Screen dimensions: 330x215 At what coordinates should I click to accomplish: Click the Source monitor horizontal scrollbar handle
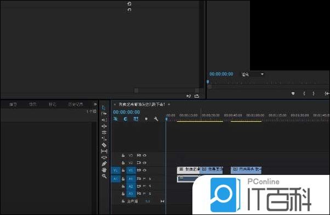(136, 90)
